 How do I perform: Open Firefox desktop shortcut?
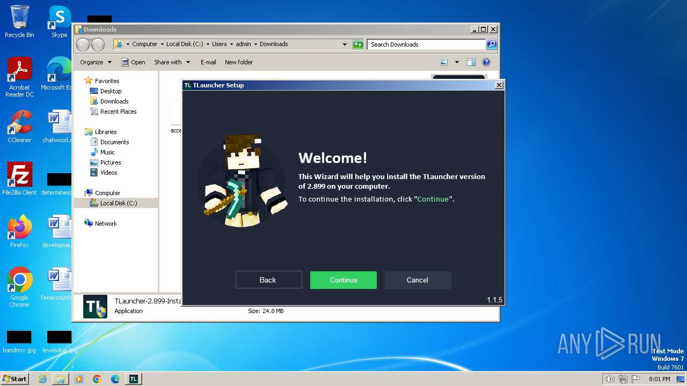tap(19, 232)
